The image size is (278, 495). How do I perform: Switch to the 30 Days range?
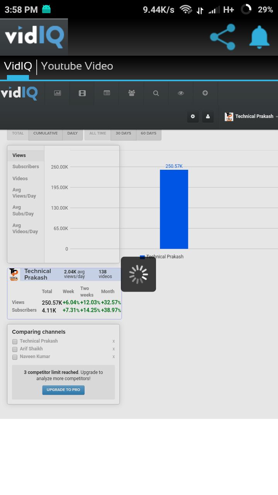[x=123, y=133]
